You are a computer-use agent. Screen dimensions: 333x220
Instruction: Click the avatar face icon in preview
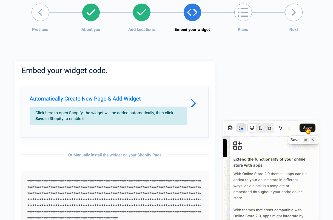coord(230,128)
